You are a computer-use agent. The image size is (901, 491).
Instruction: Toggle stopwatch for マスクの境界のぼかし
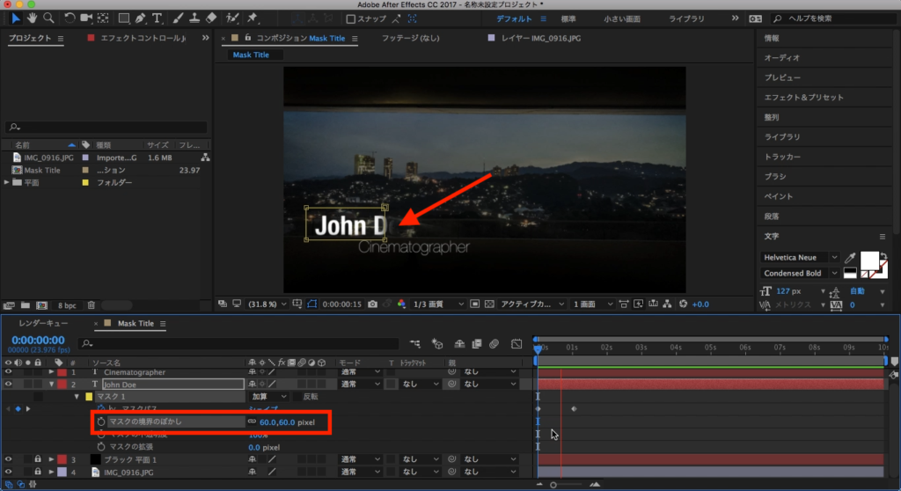100,421
